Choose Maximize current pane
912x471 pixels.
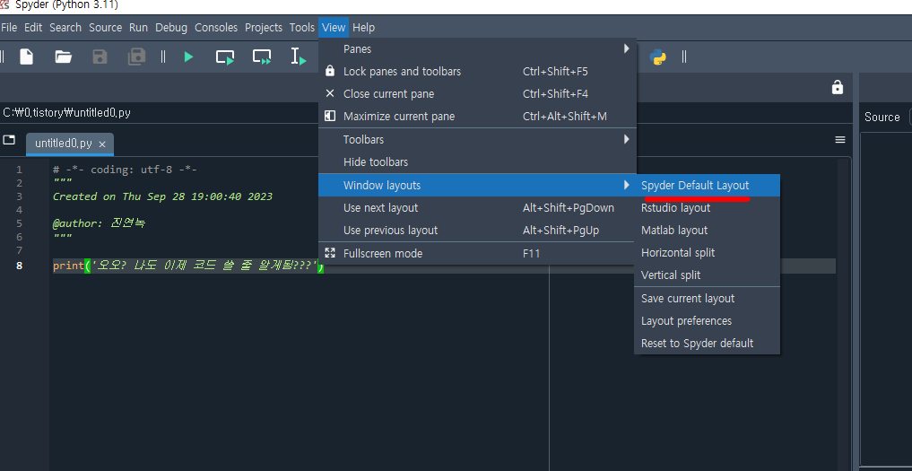(477, 117)
